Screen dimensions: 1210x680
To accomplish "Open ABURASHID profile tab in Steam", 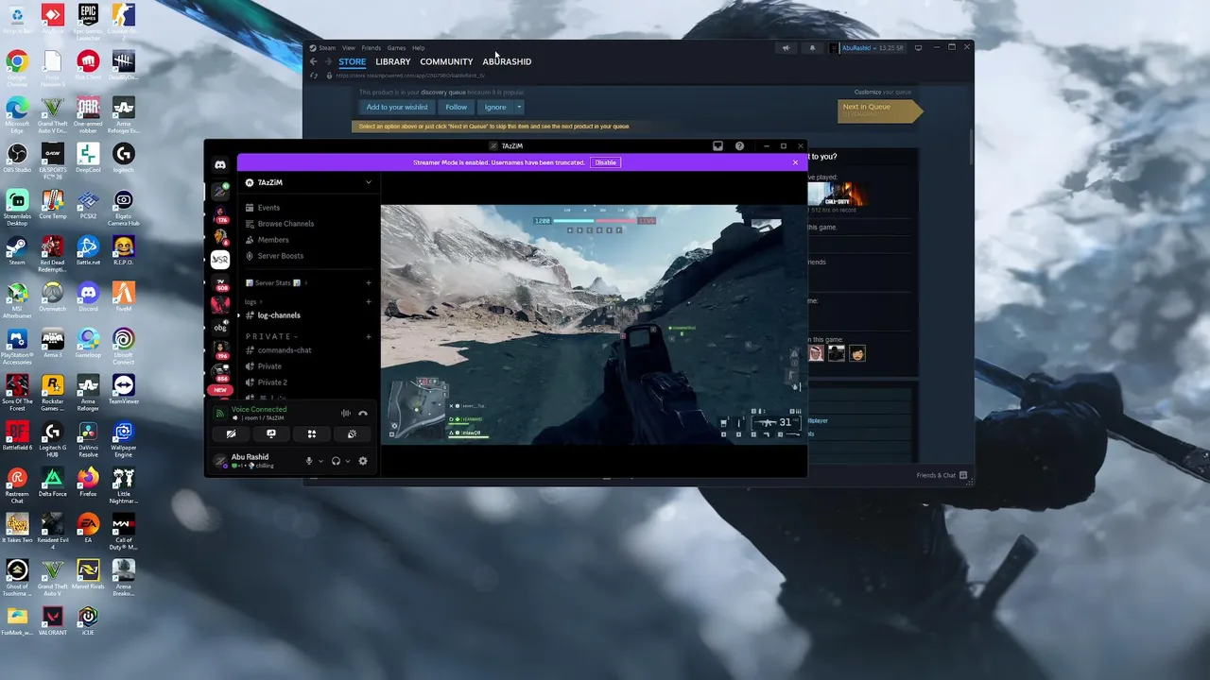I will [x=507, y=61].
